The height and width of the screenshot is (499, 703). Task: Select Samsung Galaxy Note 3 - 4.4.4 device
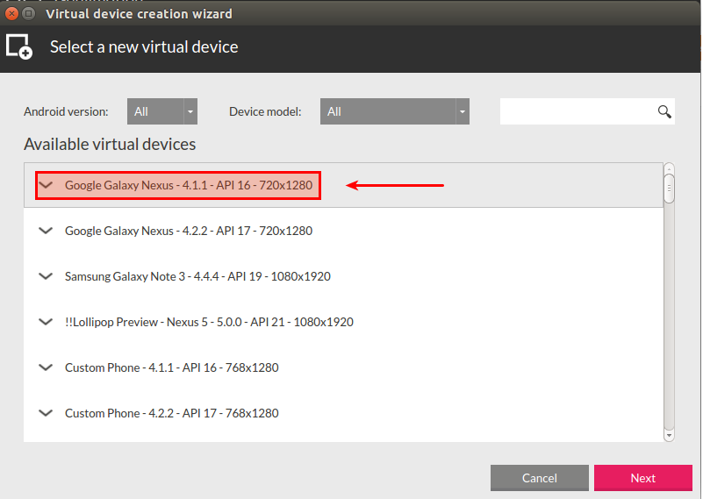(343, 276)
